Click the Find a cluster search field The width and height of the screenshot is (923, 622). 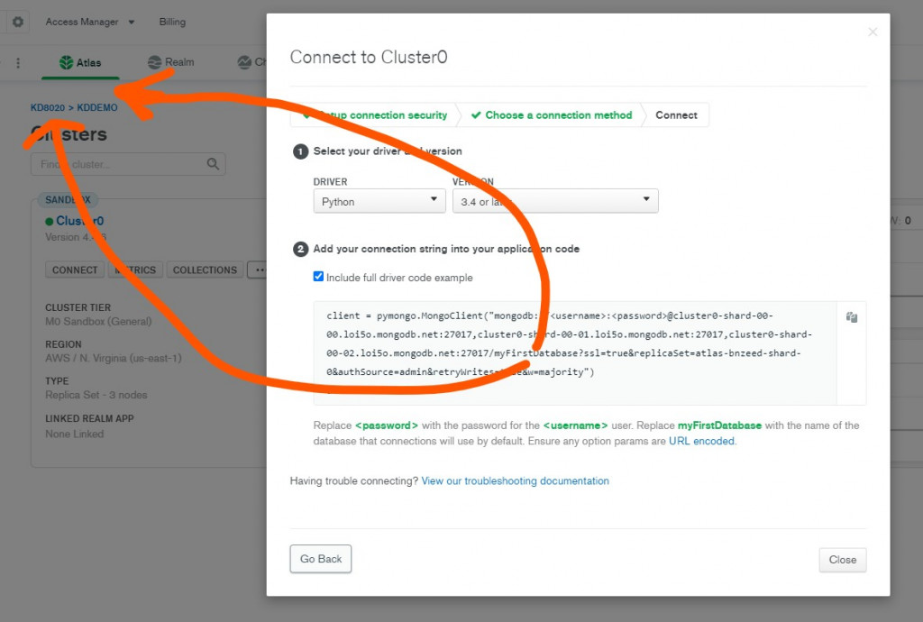tap(128, 164)
